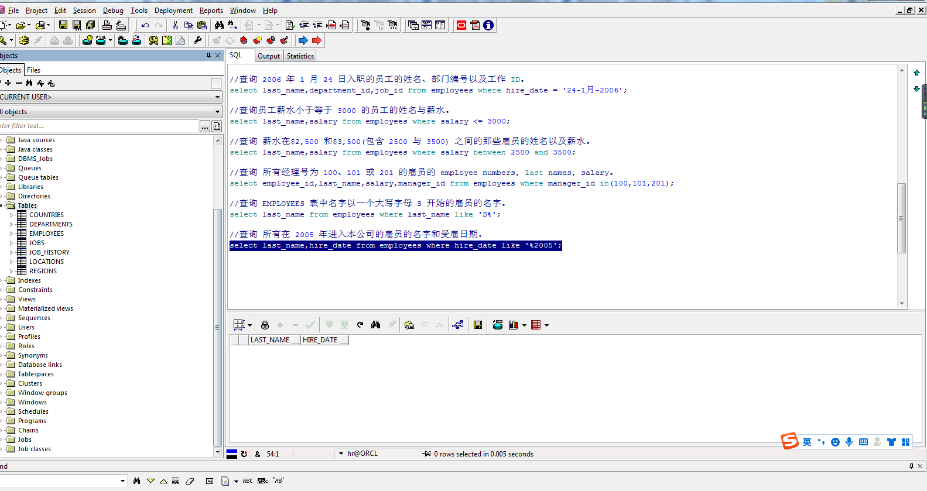Viewport: 927px width, 491px height.
Task: Click the Save floppy disk icon
Action: coord(63,25)
